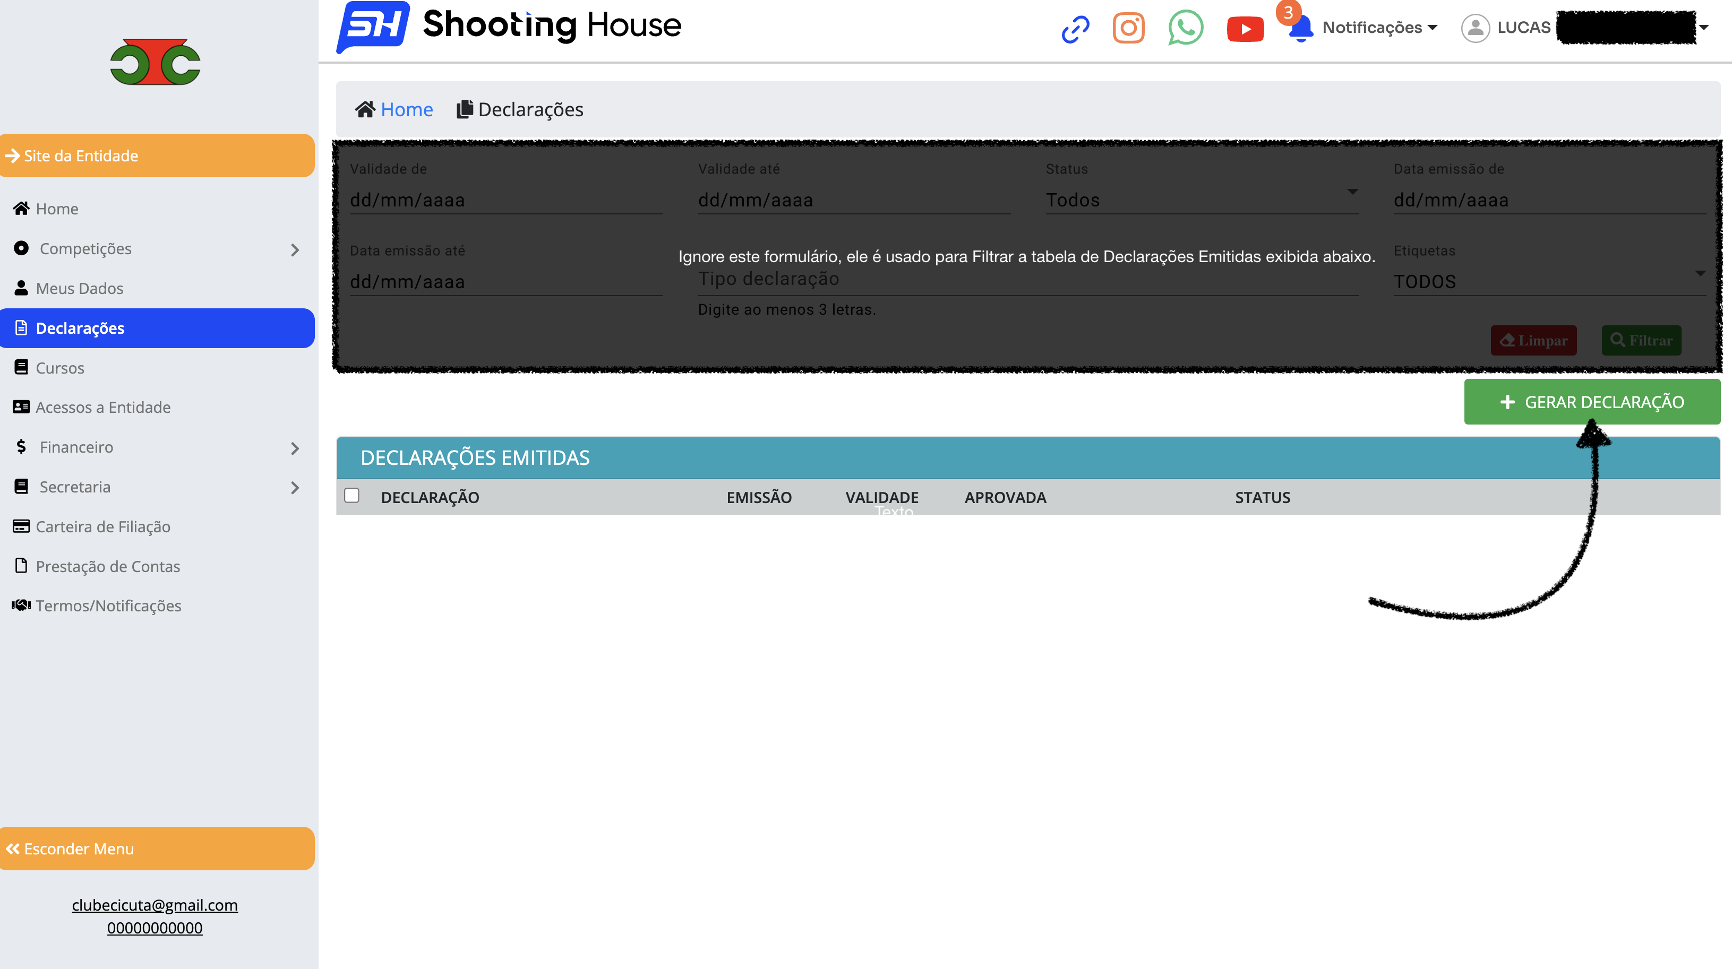Click the user avatar icon beside LUCAS
1732x969 pixels.
pyautogui.click(x=1475, y=28)
